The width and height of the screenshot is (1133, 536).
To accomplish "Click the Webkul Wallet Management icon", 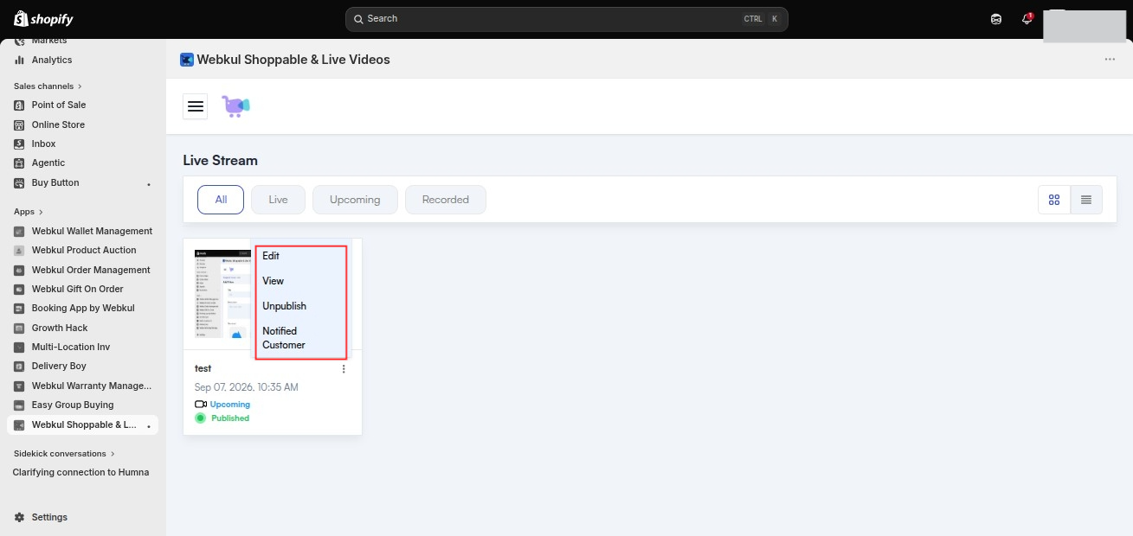I will (x=19, y=231).
